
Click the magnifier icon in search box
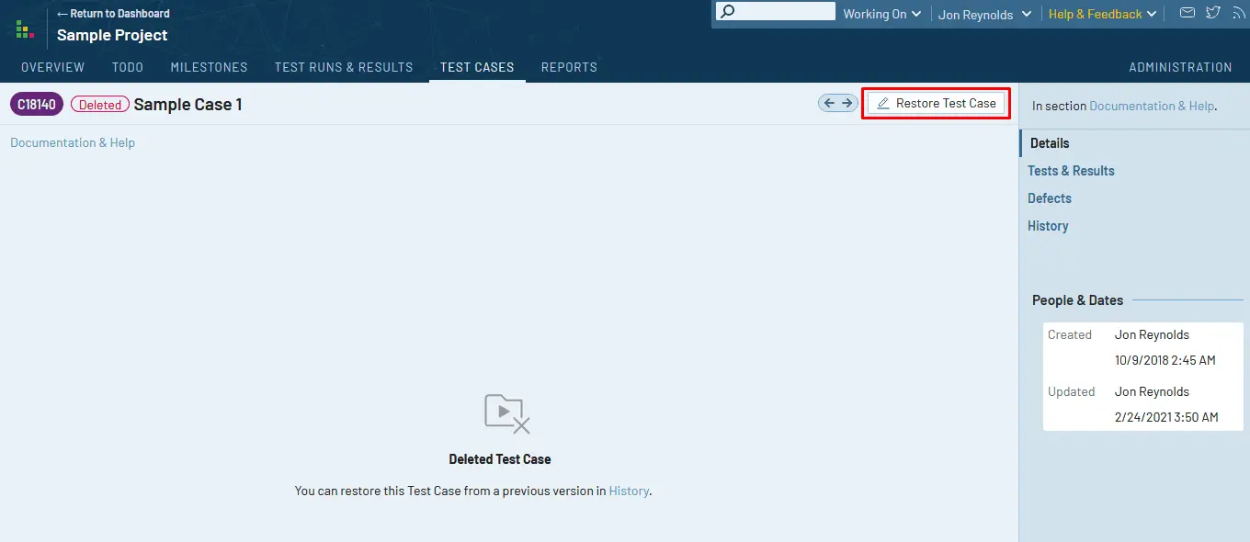click(x=727, y=13)
